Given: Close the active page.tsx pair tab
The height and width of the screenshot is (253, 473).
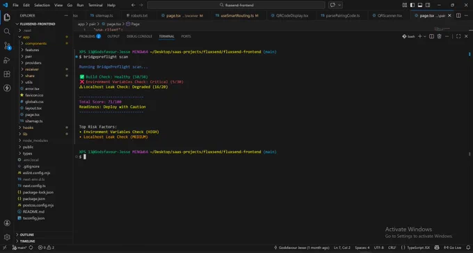Looking at the screenshot, I should point(449,16).
